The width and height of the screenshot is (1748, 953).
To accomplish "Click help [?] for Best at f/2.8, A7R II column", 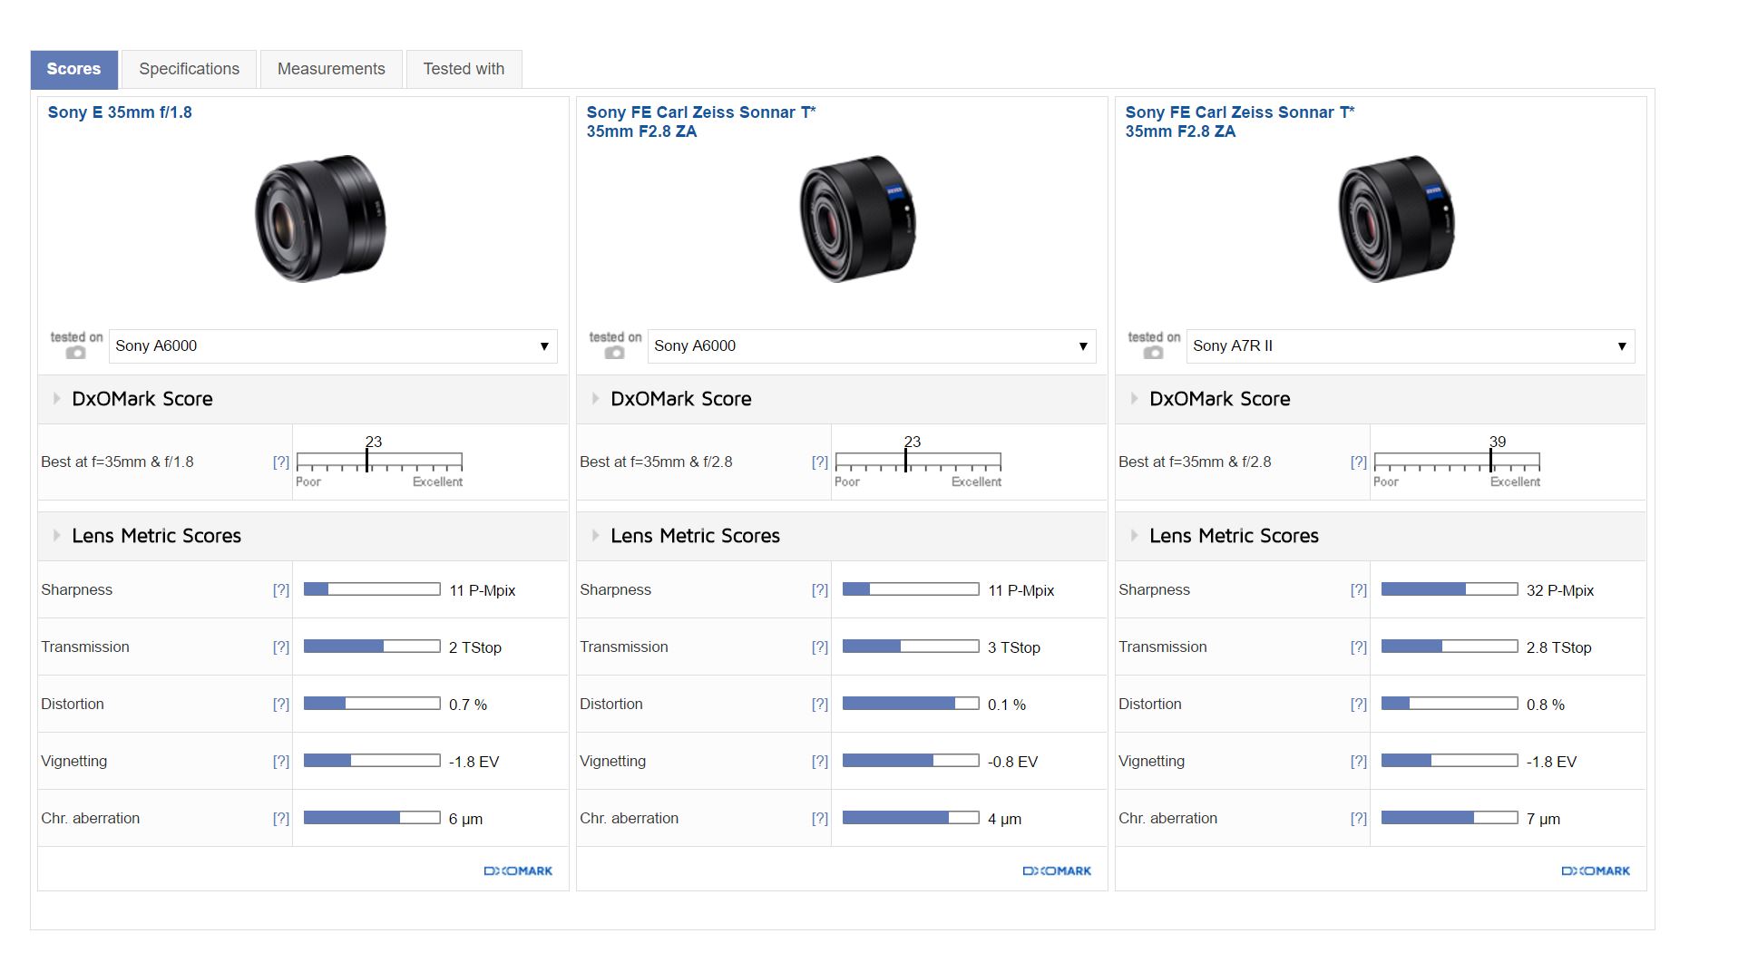I will click(1359, 462).
